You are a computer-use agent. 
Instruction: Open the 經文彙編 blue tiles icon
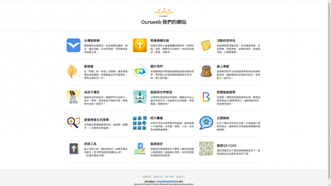[x=140, y=123]
